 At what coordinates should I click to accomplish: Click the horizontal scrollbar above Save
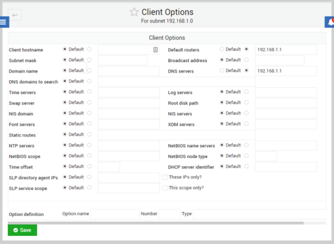[x=156, y=223]
